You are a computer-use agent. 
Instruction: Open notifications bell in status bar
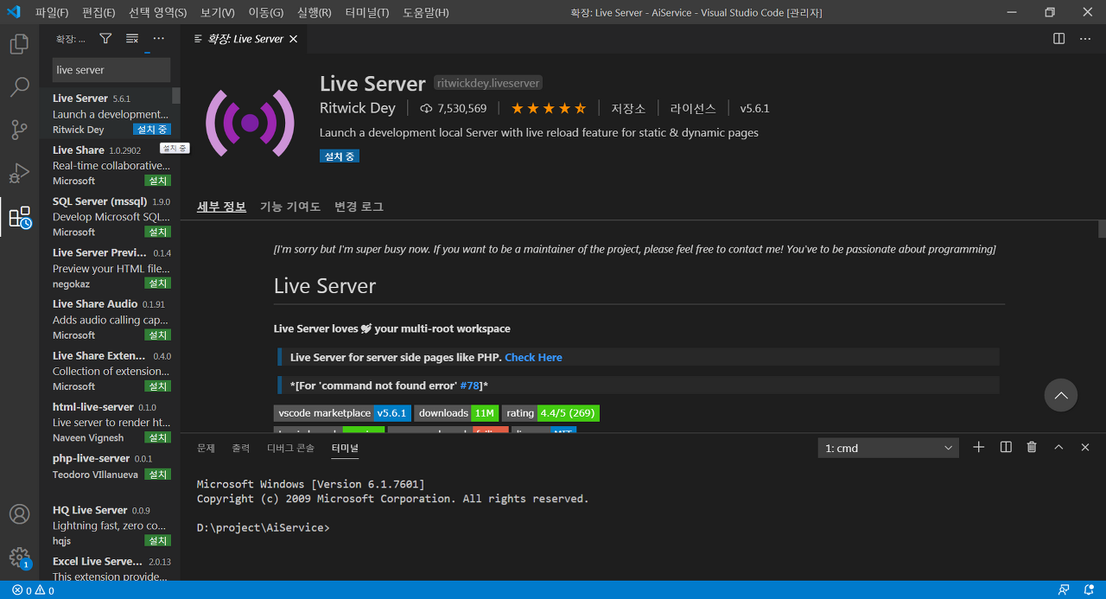pyautogui.click(x=1089, y=590)
